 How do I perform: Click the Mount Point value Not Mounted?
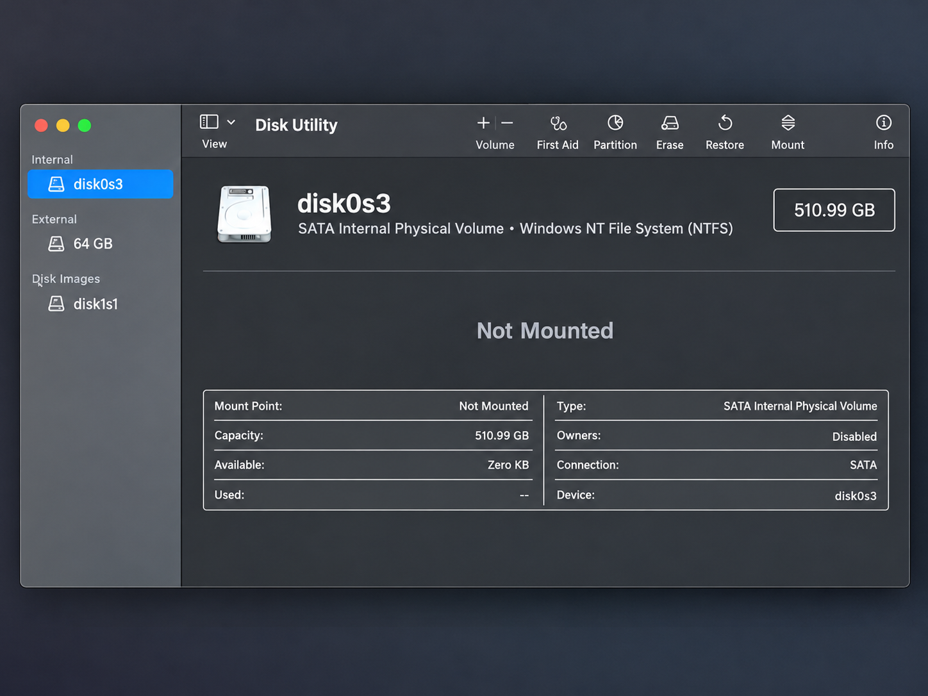pyautogui.click(x=494, y=406)
